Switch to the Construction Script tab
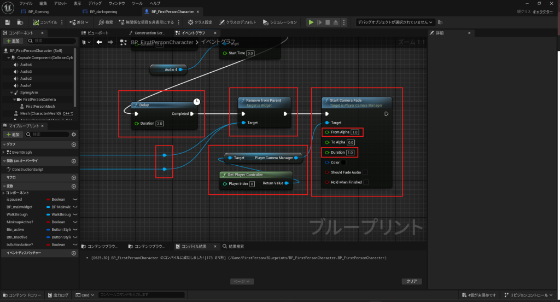 click(149, 33)
